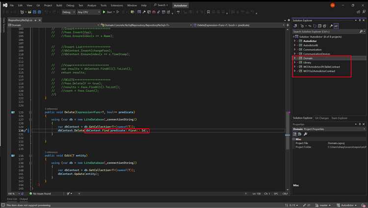
Task: Click Solution Explorer search magnifier icon
Action: (361, 32)
